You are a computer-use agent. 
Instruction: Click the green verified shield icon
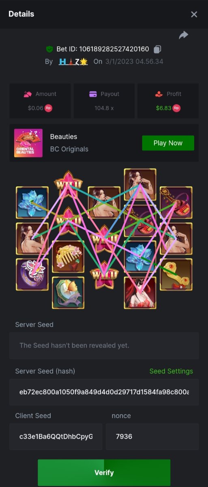[49, 49]
